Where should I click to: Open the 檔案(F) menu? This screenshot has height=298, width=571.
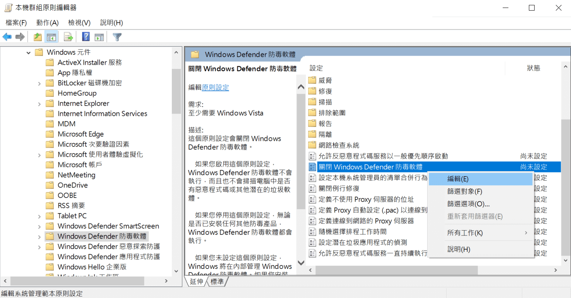(16, 23)
